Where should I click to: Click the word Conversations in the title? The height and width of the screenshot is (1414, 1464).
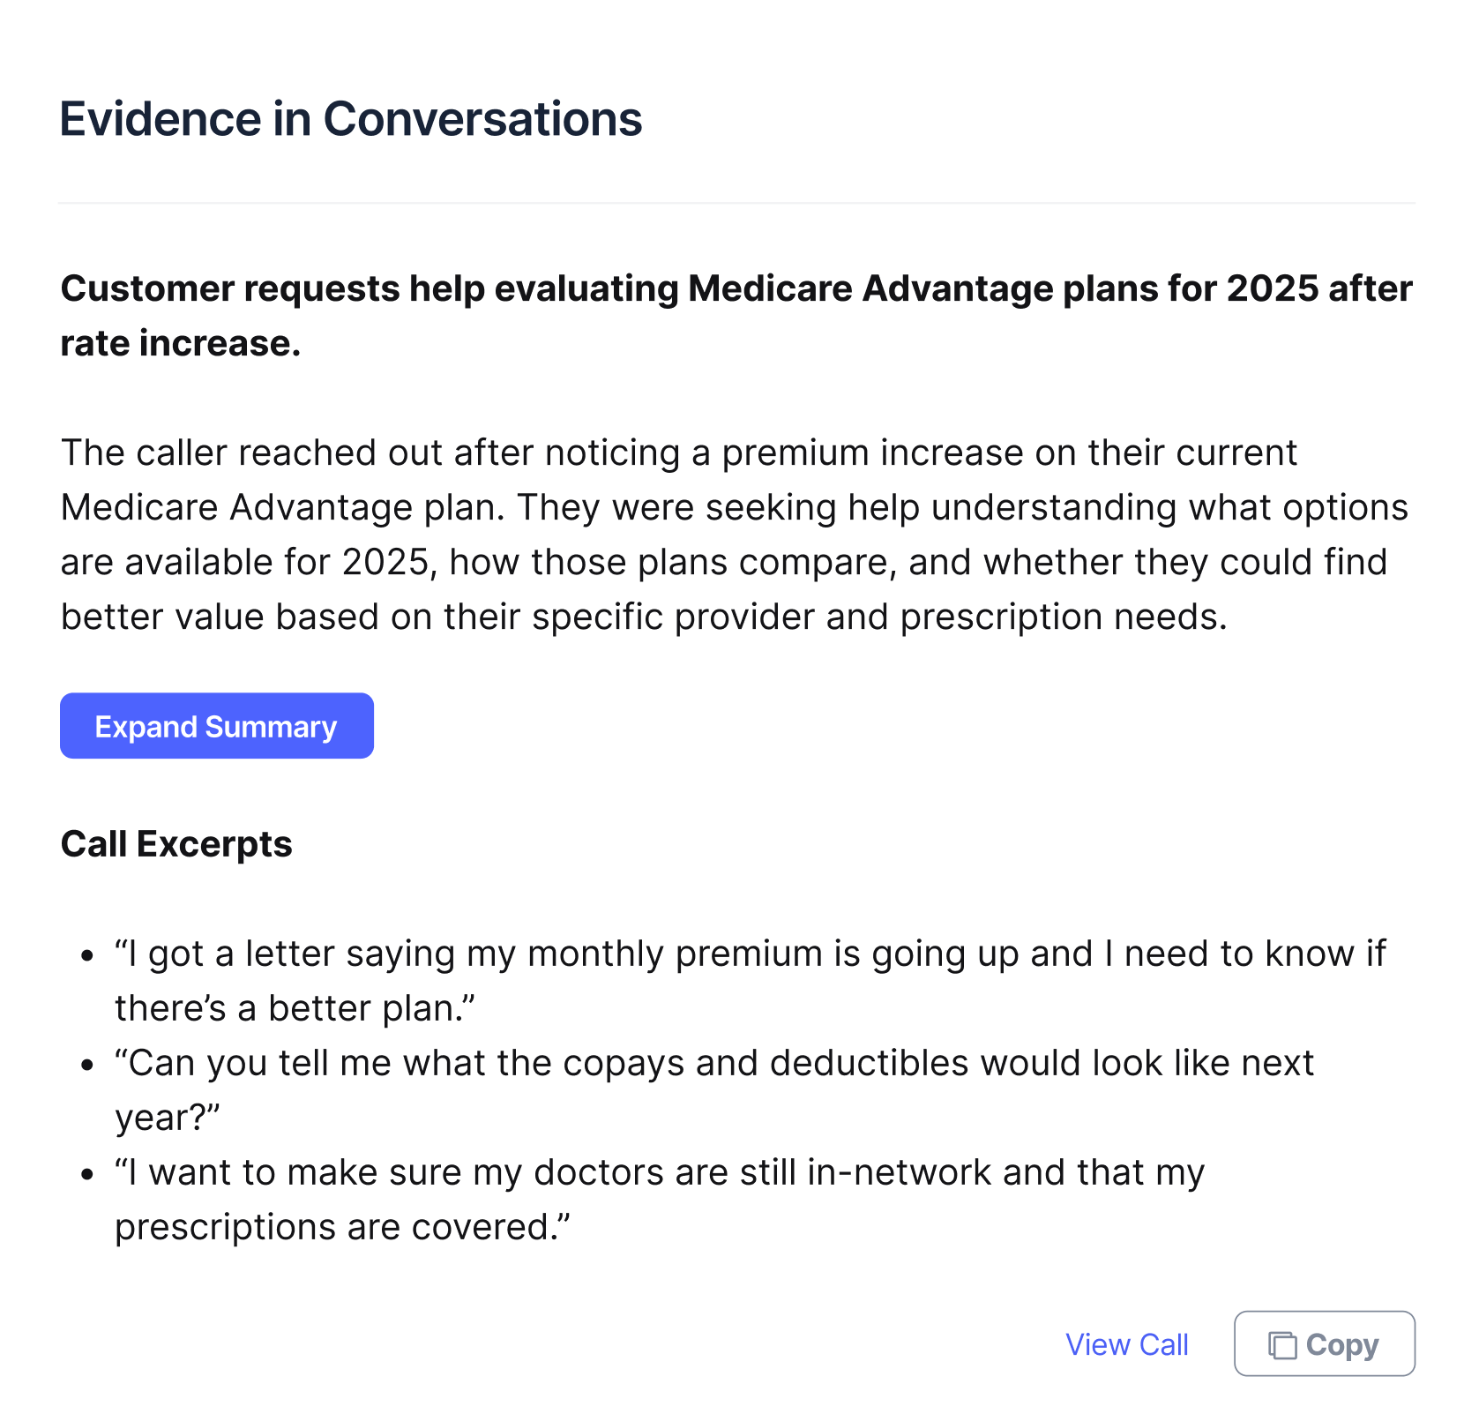tap(482, 119)
